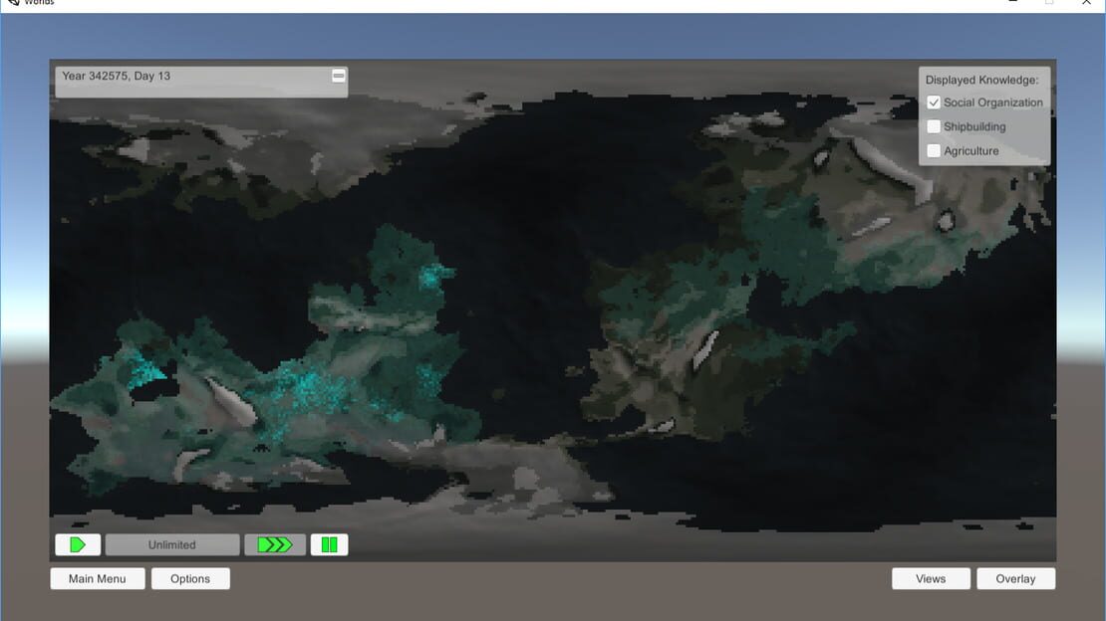Close the Worlds window
This screenshot has width=1106, height=621.
click(x=1086, y=3)
